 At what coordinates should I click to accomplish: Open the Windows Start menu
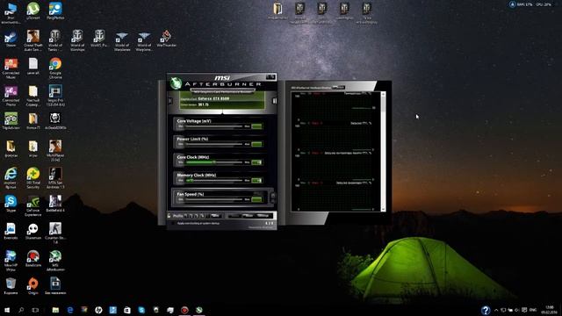(7, 310)
